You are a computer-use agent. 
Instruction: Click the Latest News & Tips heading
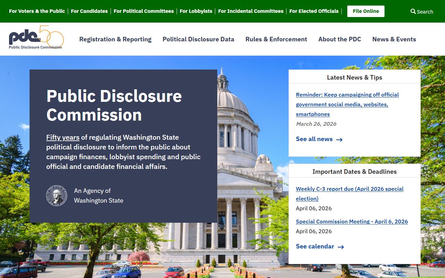point(355,77)
